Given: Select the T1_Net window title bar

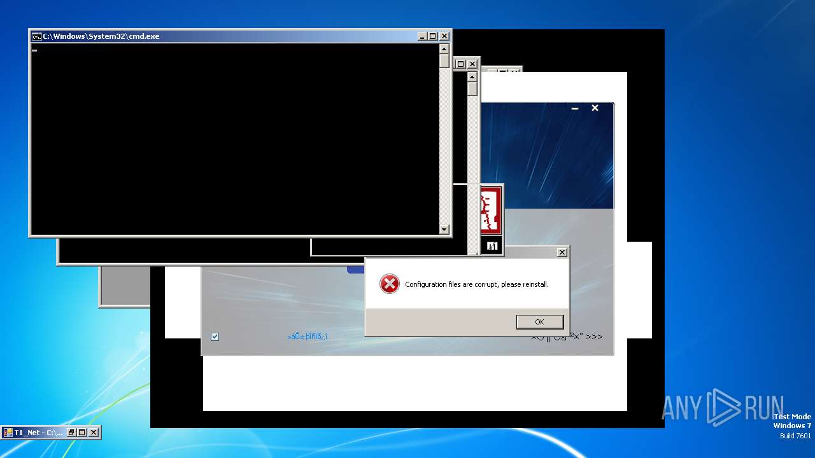Looking at the screenshot, I should 51,433.
